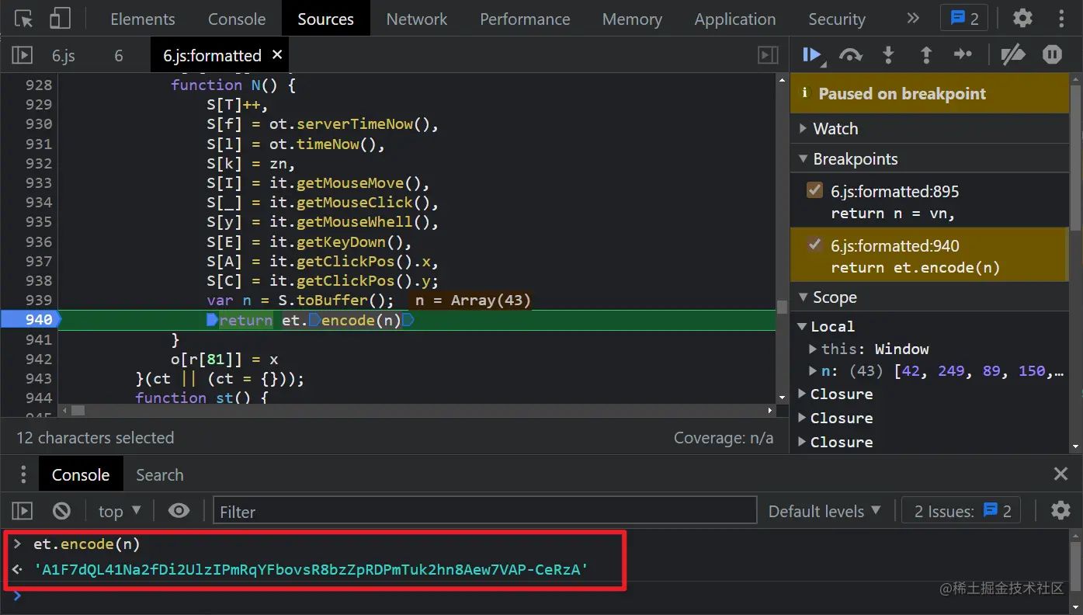Toggle the debugger sidebar pane icon
The image size is (1083, 615).
768,55
